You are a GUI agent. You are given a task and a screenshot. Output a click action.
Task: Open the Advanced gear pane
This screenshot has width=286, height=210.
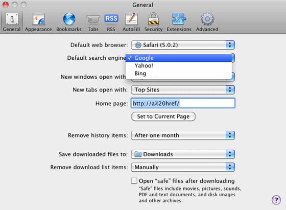[x=207, y=19]
